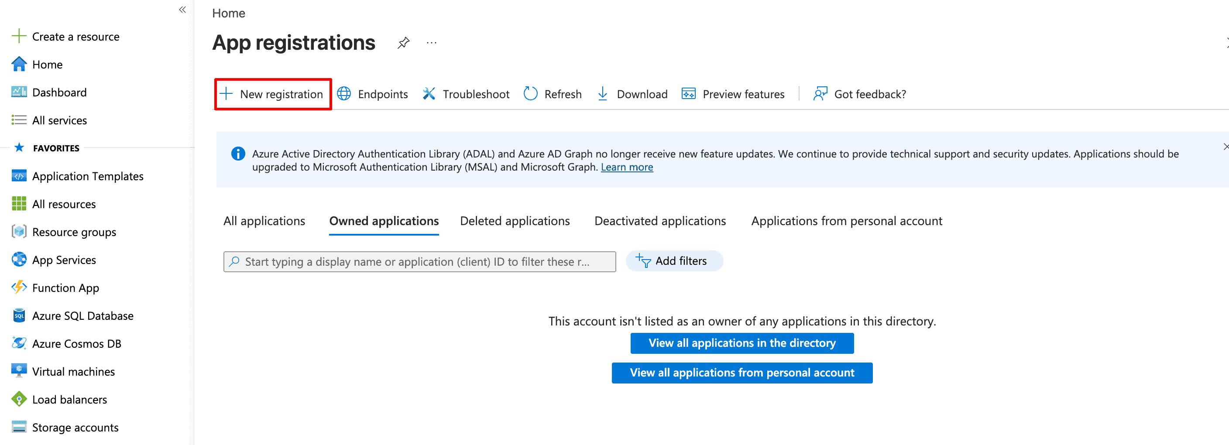Focus the display name filter search box

[419, 261]
